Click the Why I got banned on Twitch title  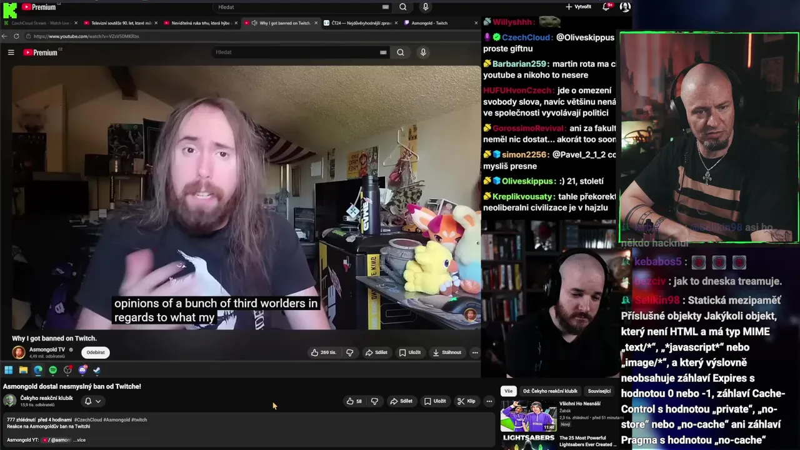(54, 339)
